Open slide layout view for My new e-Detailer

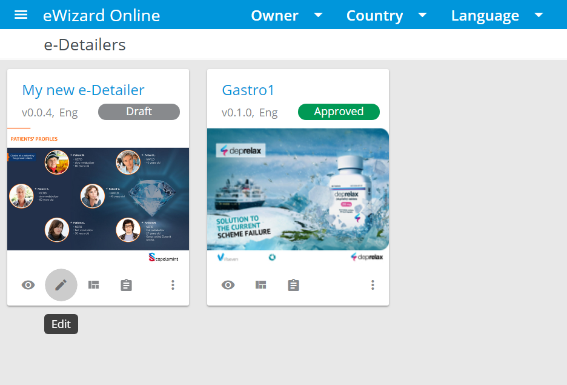tap(94, 285)
